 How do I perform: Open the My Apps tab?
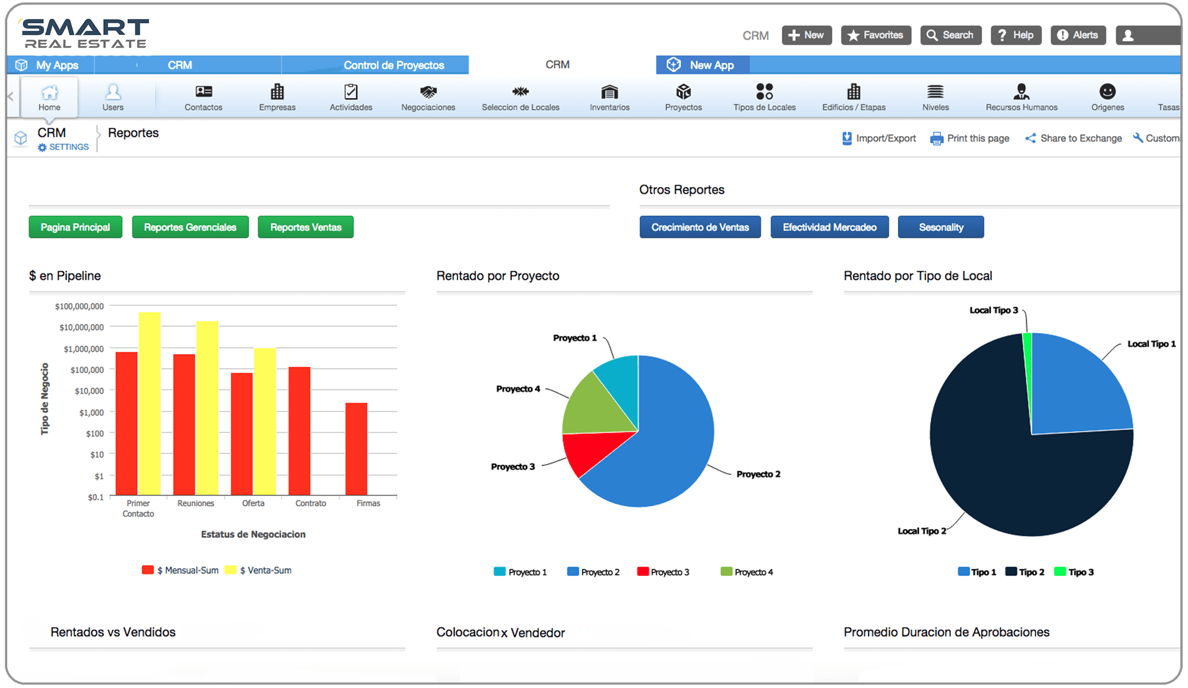[50, 65]
